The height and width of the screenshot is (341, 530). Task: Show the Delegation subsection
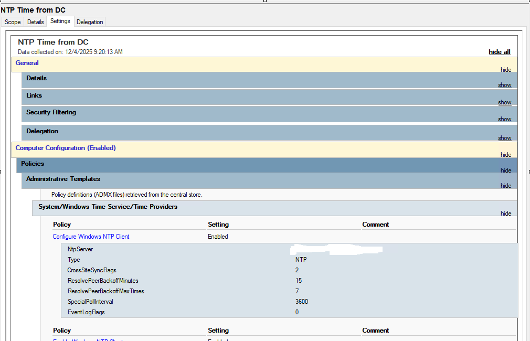(x=505, y=138)
